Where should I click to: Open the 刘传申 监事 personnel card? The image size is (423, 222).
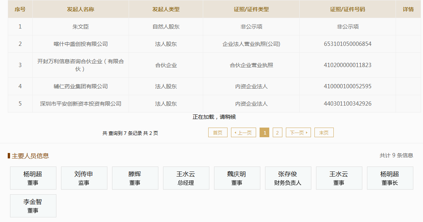pos(84,178)
